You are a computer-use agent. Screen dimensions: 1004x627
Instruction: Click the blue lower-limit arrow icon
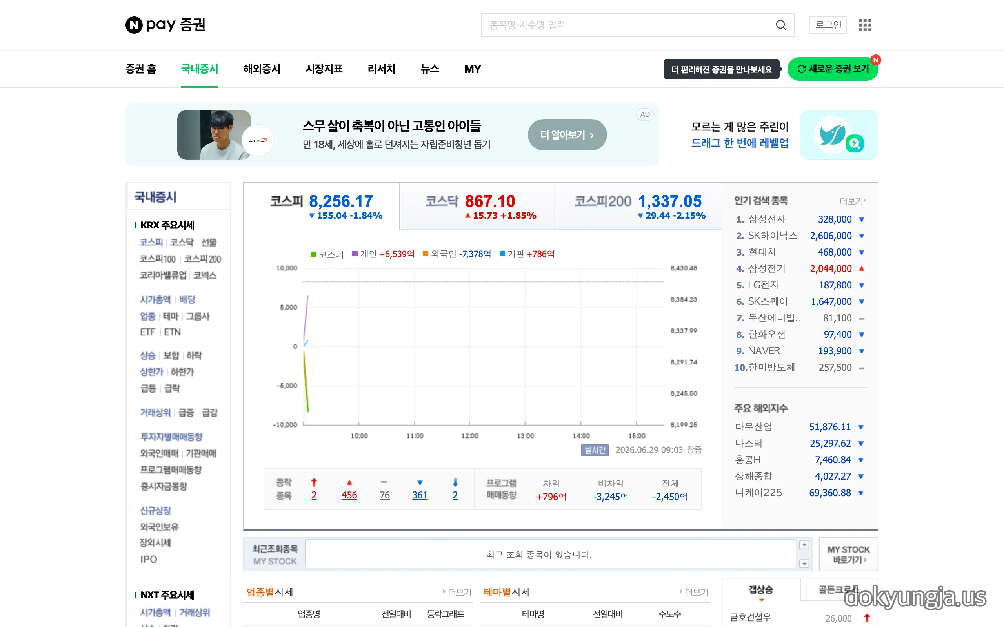pyautogui.click(x=455, y=482)
